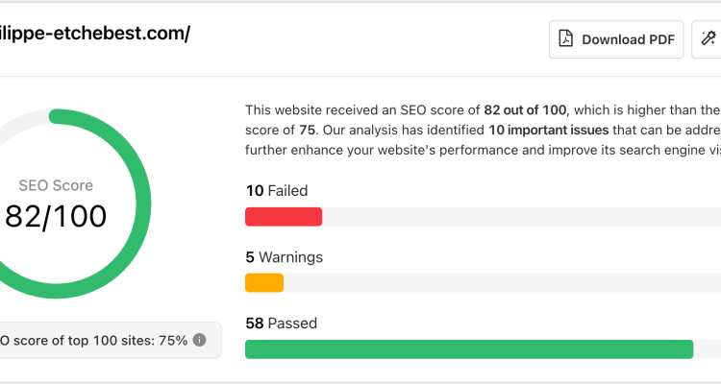Viewport: 721px width, 384px height.
Task: Click empty gray track of Failed bar
Action: tap(521, 217)
